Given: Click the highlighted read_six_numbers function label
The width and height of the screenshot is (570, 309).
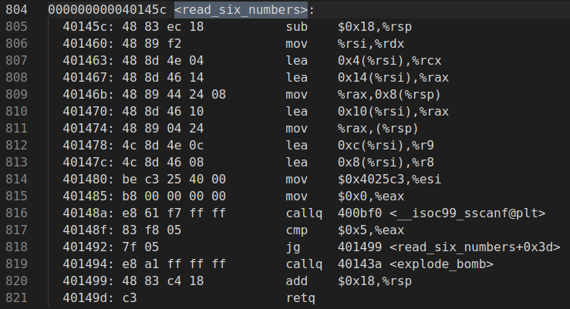Looking at the screenshot, I should [241, 10].
